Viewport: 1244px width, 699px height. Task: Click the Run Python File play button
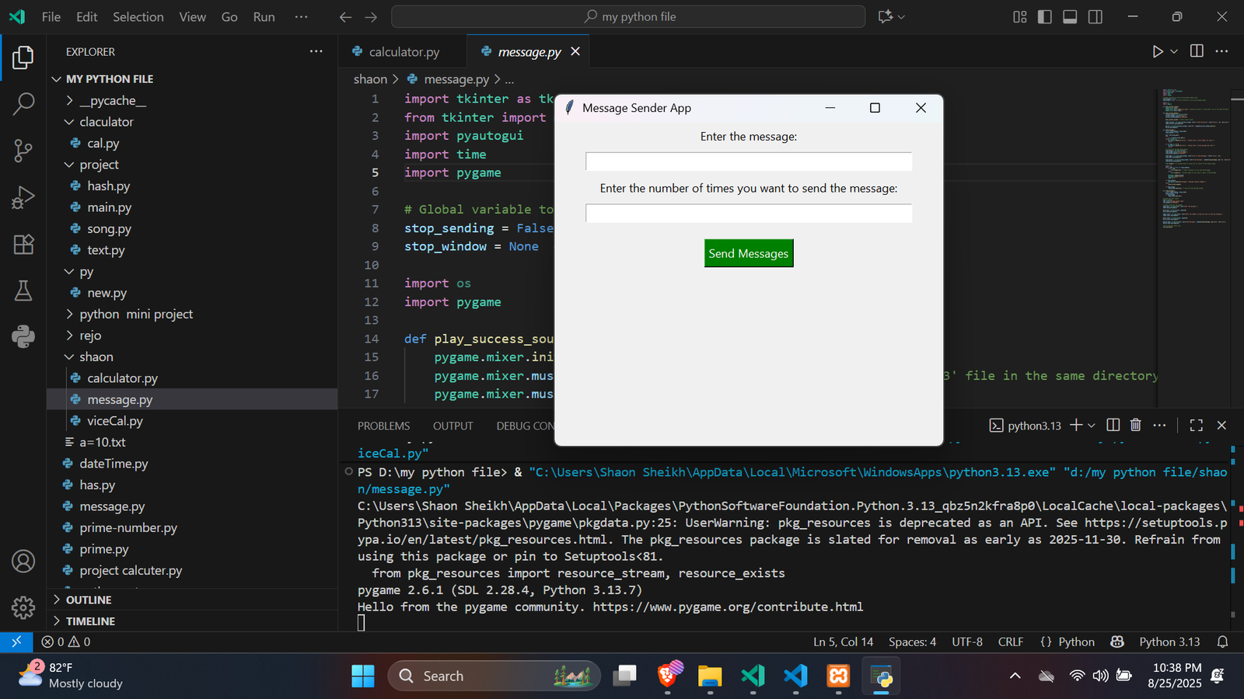click(1157, 51)
